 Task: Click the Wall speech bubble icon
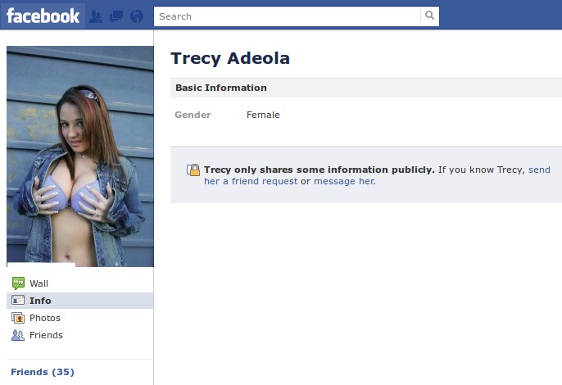click(18, 283)
